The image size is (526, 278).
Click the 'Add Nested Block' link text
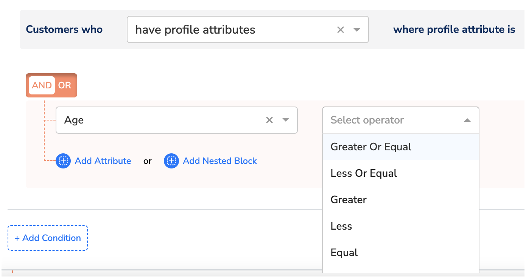(x=220, y=161)
